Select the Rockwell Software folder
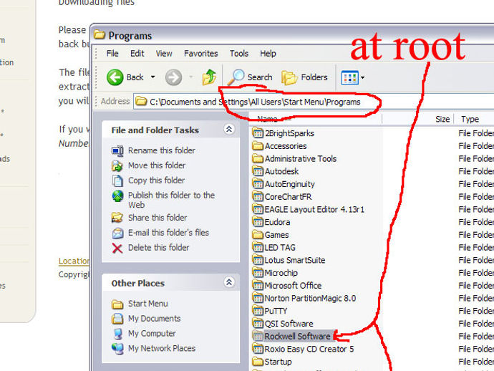This screenshot has width=494, height=371. tap(291, 336)
